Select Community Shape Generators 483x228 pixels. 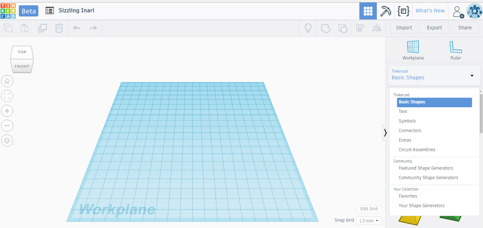[x=428, y=178]
